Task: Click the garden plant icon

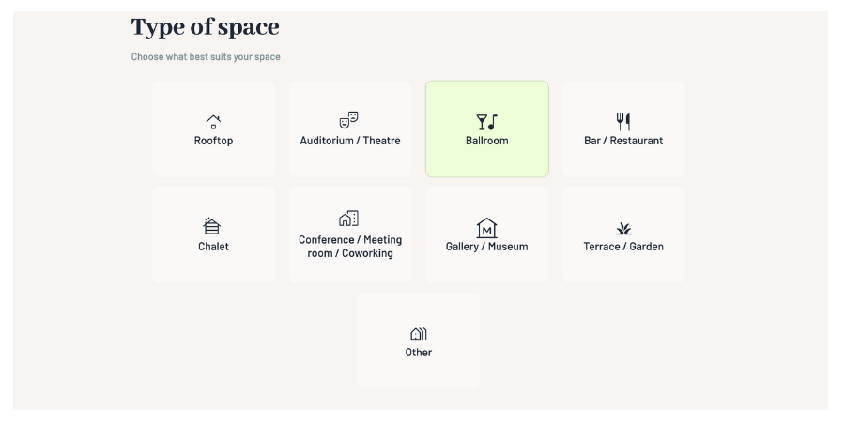Action: click(x=623, y=229)
